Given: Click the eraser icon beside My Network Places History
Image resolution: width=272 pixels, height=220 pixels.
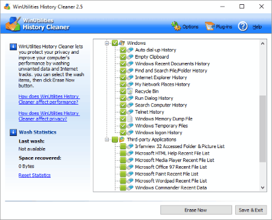Looking at the screenshot, I should tap(130, 84).
